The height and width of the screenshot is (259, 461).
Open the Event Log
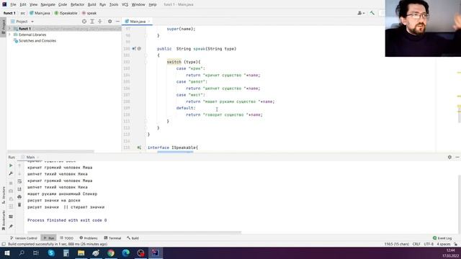tap(442, 238)
